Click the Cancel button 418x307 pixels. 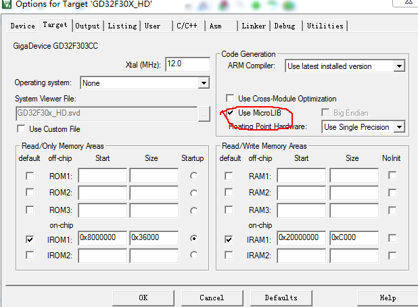pyautogui.click(x=212, y=298)
